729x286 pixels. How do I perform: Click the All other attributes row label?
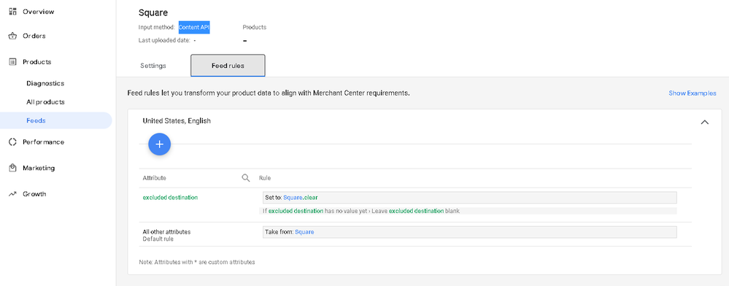tap(166, 231)
